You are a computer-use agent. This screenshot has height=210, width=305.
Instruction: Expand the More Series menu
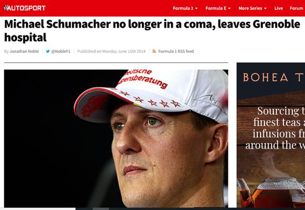(x=252, y=8)
